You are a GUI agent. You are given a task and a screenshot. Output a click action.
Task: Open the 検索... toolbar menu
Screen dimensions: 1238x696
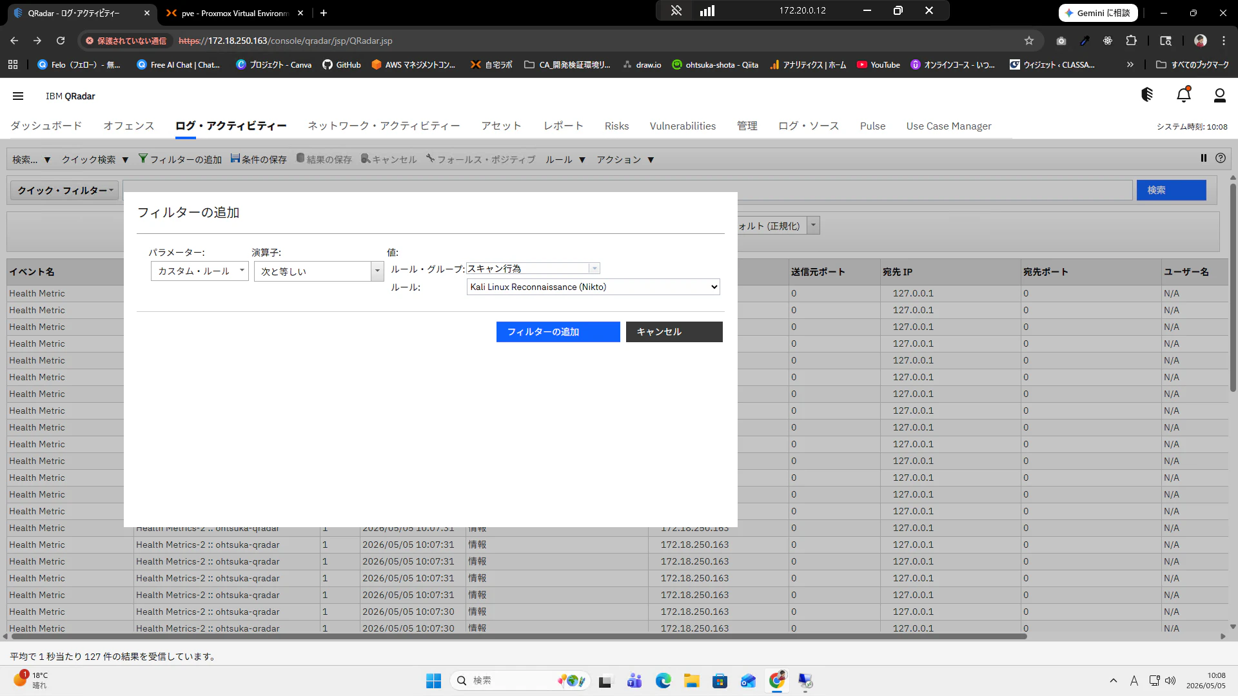[x=31, y=159]
